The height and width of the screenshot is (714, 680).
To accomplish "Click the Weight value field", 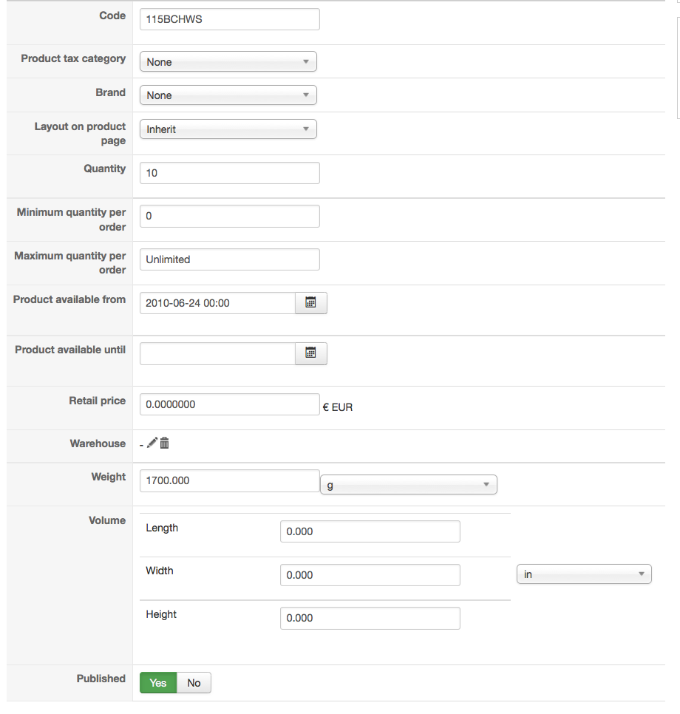I will coord(229,480).
